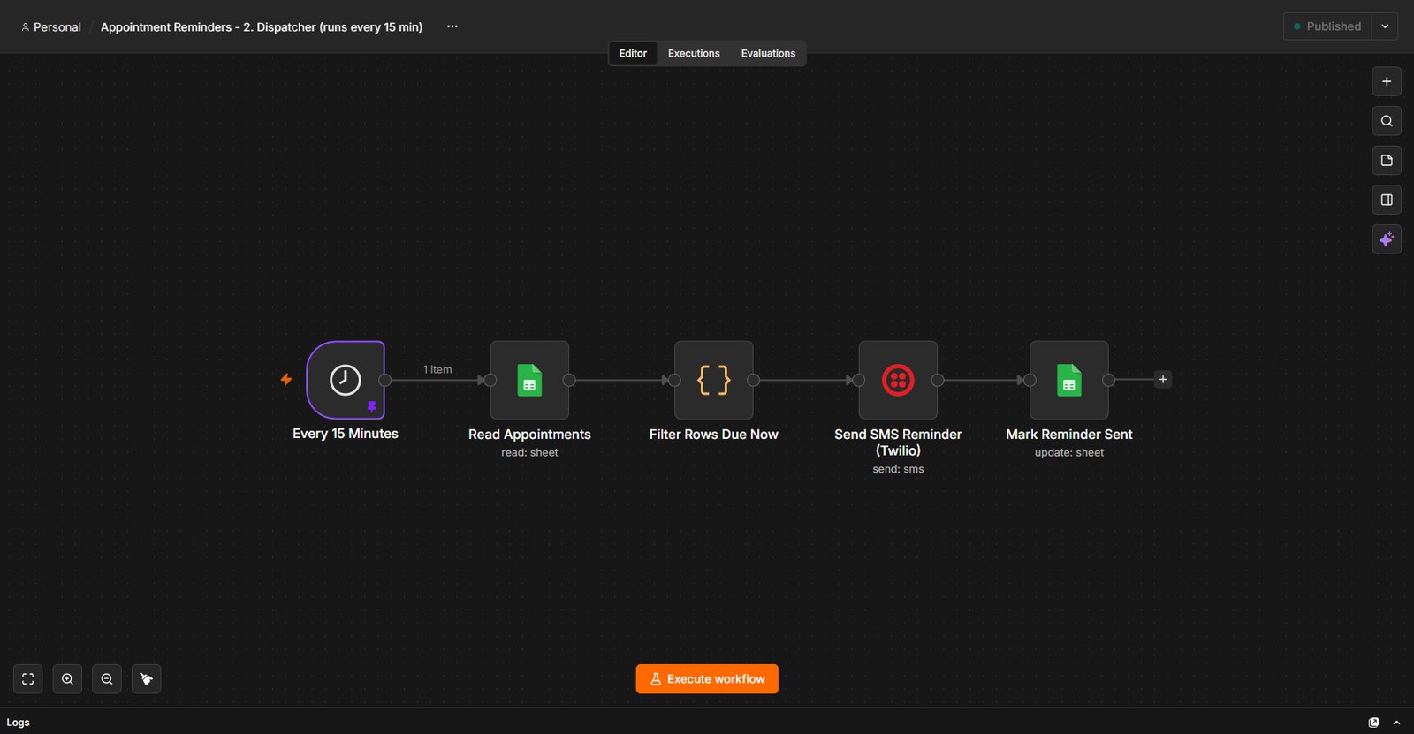The width and height of the screenshot is (1414, 734).
Task: Add a new node with plus button
Action: click(x=1387, y=81)
